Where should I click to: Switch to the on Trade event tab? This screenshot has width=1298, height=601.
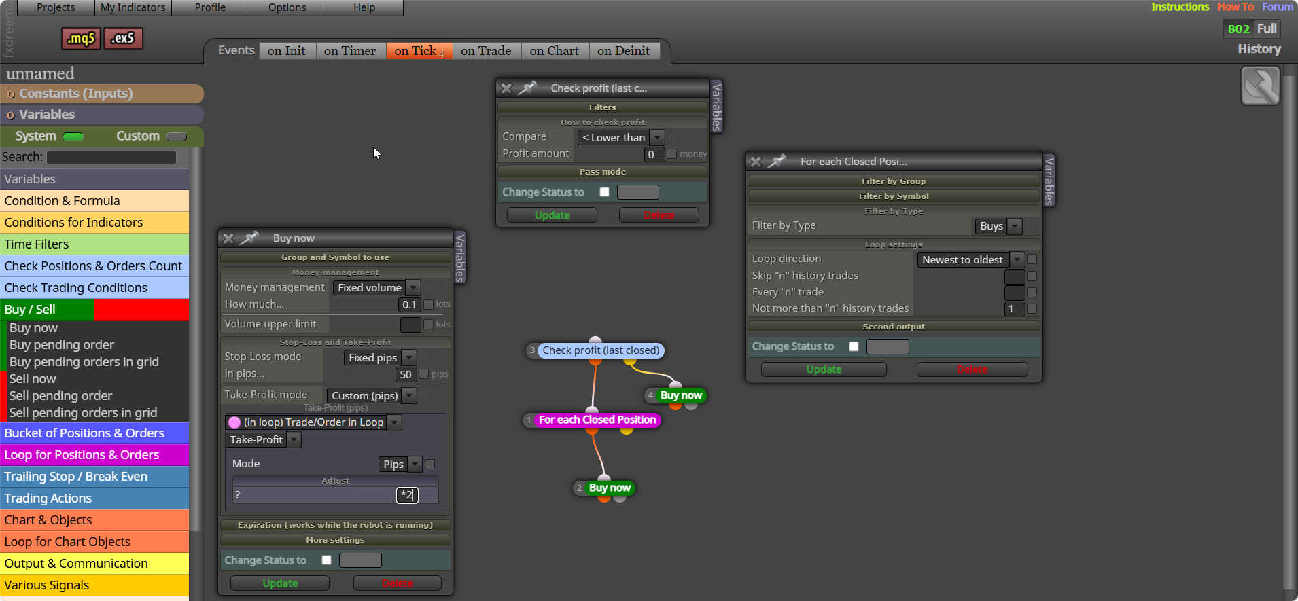point(485,51)
